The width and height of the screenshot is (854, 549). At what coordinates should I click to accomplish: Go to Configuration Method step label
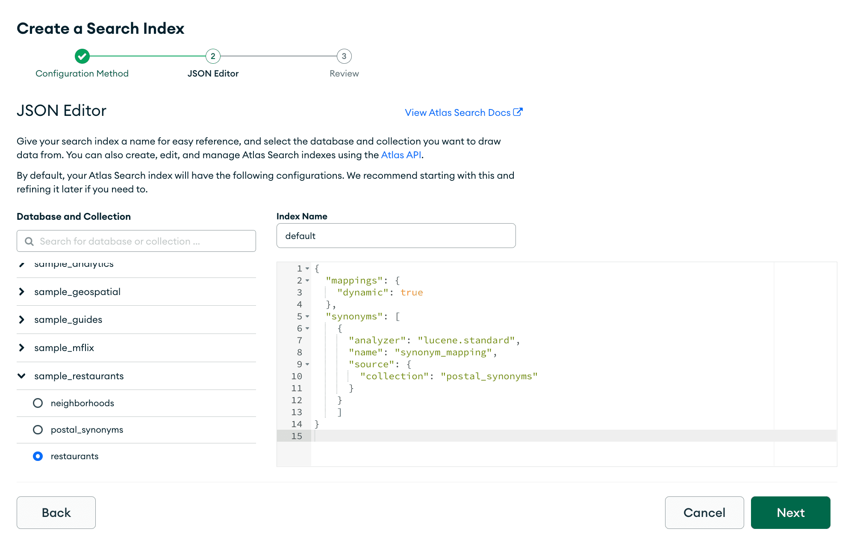tap(82, 74)
